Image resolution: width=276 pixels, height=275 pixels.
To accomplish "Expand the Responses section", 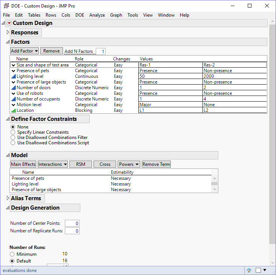I will (x=8, y=33).
